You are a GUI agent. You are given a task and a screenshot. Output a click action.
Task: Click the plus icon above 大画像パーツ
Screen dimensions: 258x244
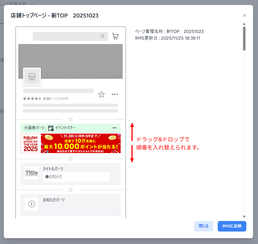[71, 119]
